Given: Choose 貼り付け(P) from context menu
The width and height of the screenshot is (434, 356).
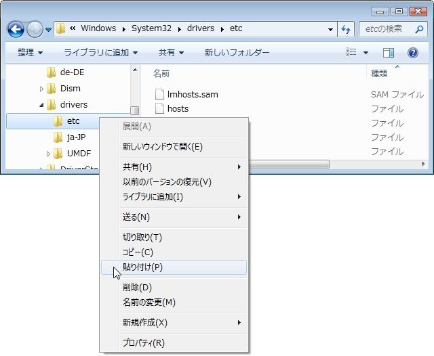Looking at the screenshot, I should tap(174, 267).
